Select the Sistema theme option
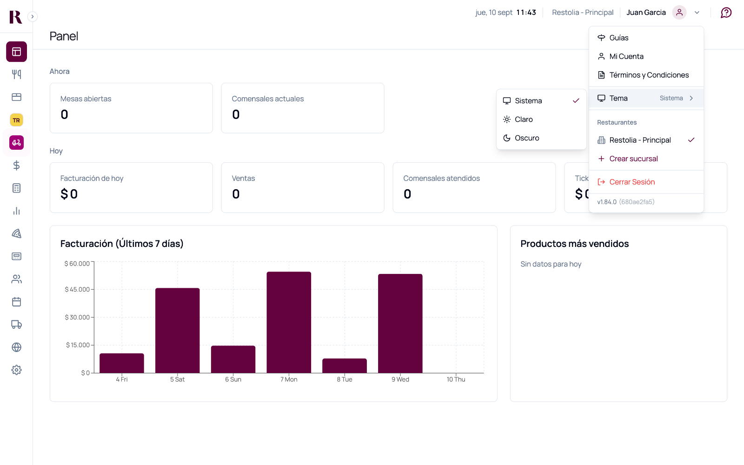 pyautogui.click(x=541, y=101)
